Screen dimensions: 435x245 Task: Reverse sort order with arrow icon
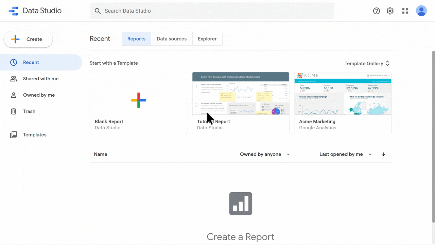(x=383, y=154)
